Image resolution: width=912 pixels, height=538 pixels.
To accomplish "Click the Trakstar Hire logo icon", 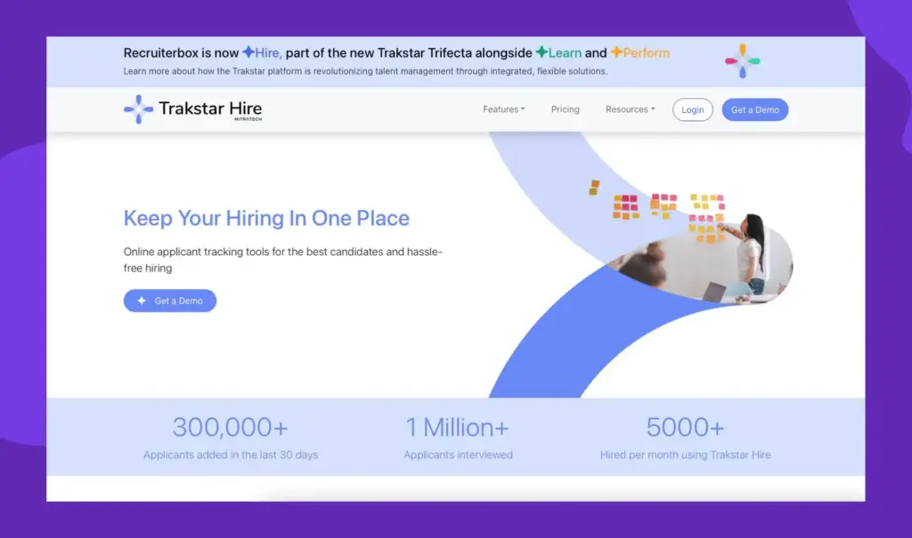I will (138, 109).
